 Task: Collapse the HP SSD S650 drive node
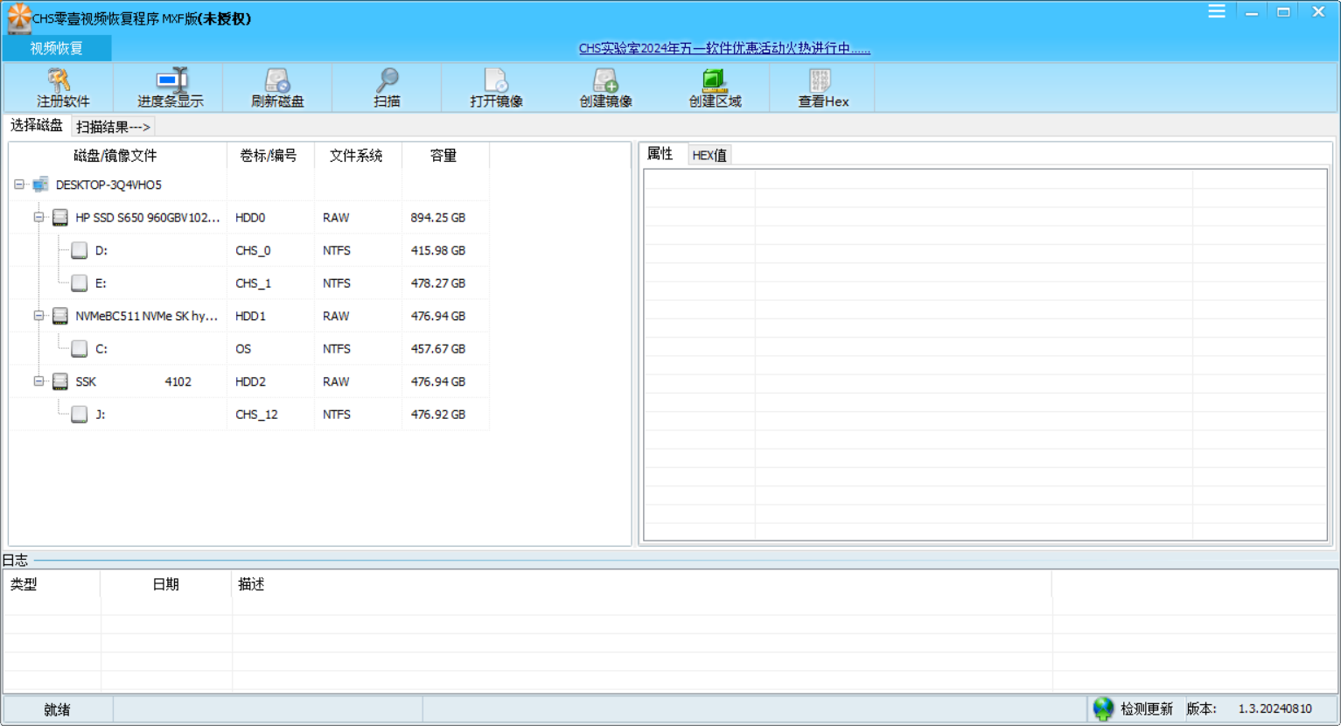point(38,217)
